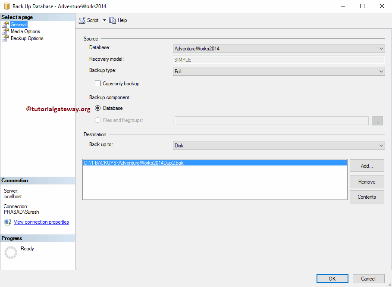Maximize the Back Up Database window
392x287 pixels.
(x=362, y=6)
